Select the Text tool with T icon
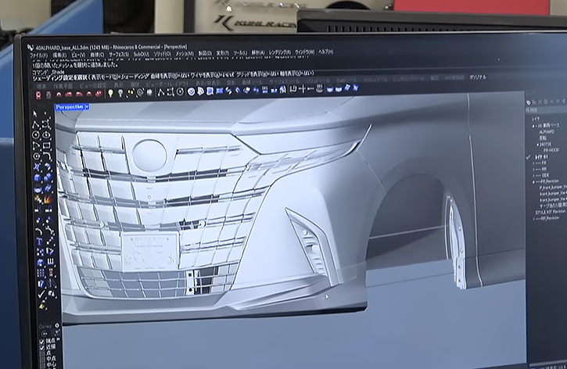This screenshot has height=369, width=567. 38,242
